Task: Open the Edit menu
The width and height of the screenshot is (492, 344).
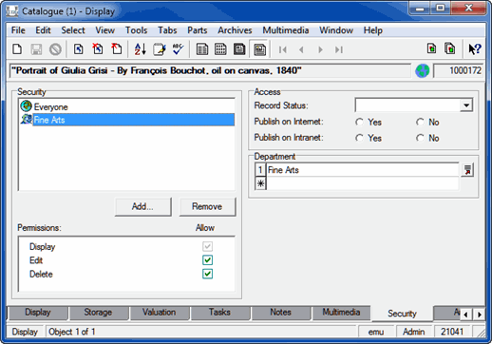Action: click(x=43, y=30)
